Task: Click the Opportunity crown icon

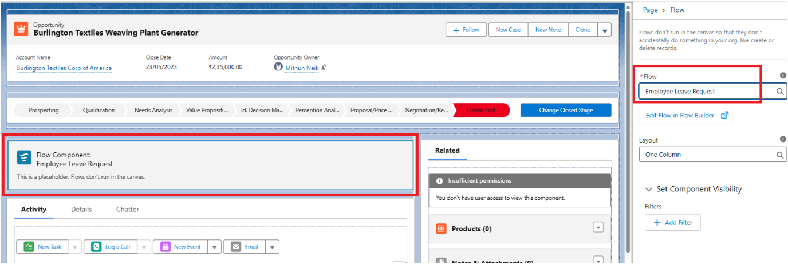Action: coord(21,29)
